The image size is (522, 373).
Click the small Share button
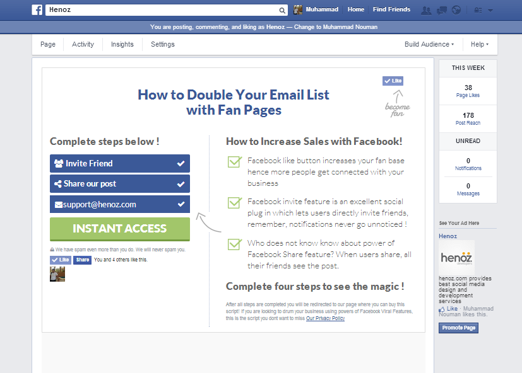[x=82, y=260]
